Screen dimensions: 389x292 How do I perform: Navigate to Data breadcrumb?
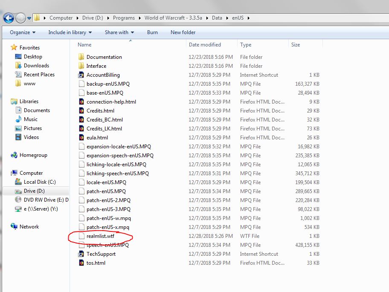coord(217,18)
